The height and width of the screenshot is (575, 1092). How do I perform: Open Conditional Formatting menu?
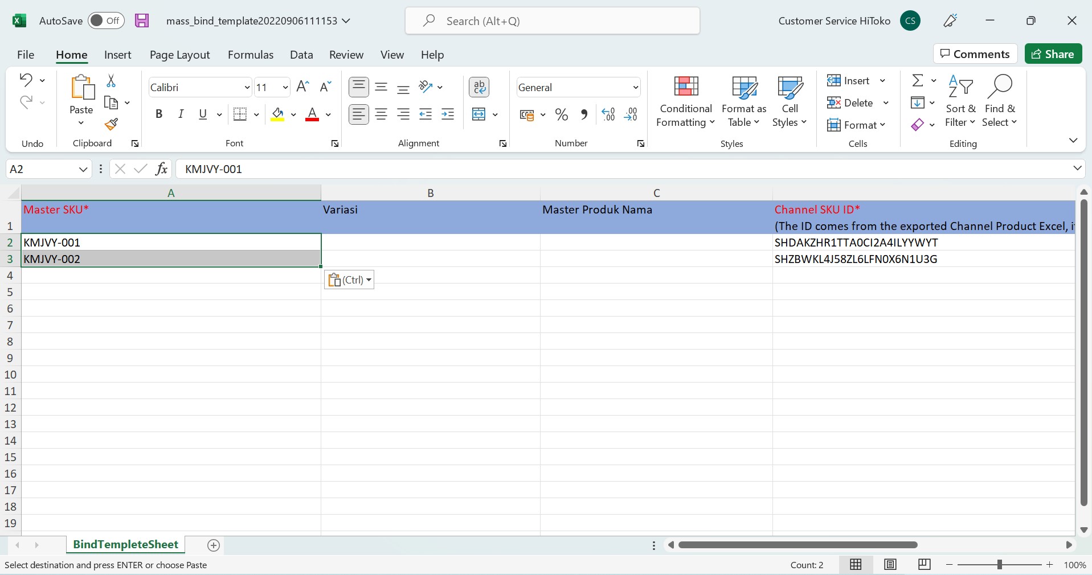click(686, 102)
